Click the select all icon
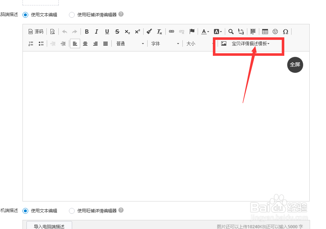 [253, 32]
